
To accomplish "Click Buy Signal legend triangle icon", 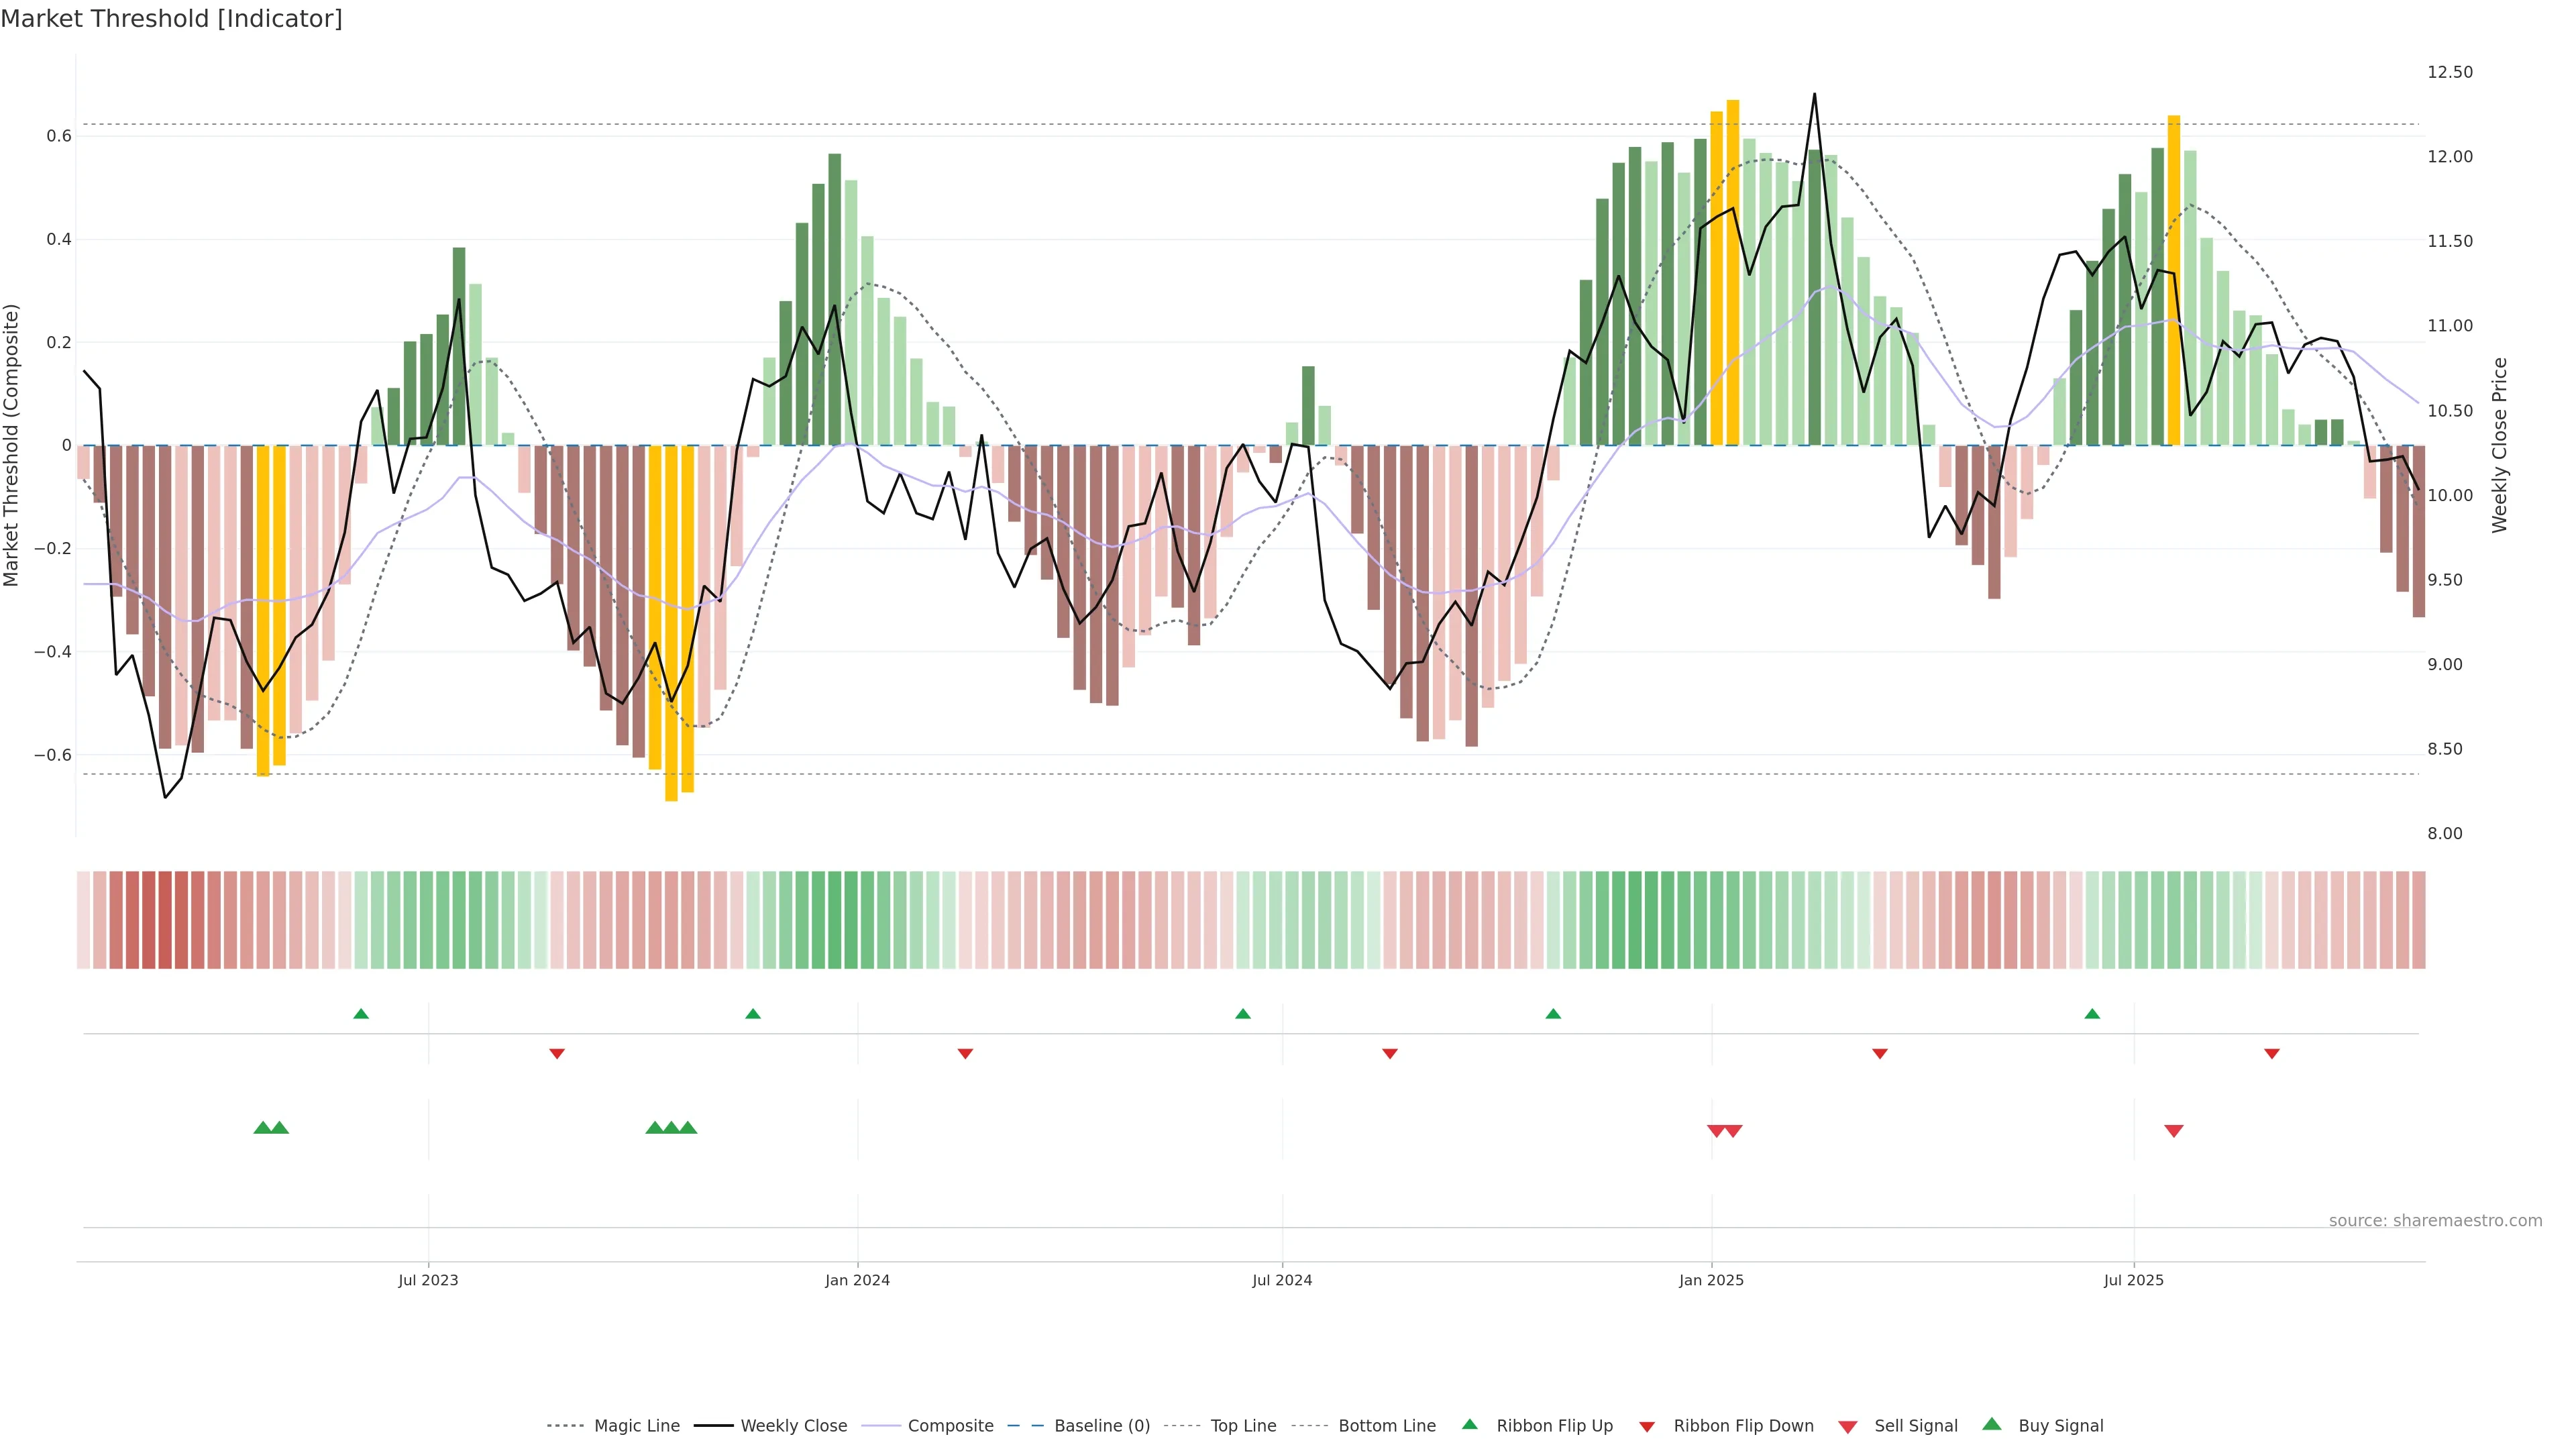I will 1992,1424.
